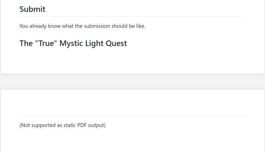Click the divider line above the PDF note
The height and width of the screenshot is (151, 265).
[132, 115]
